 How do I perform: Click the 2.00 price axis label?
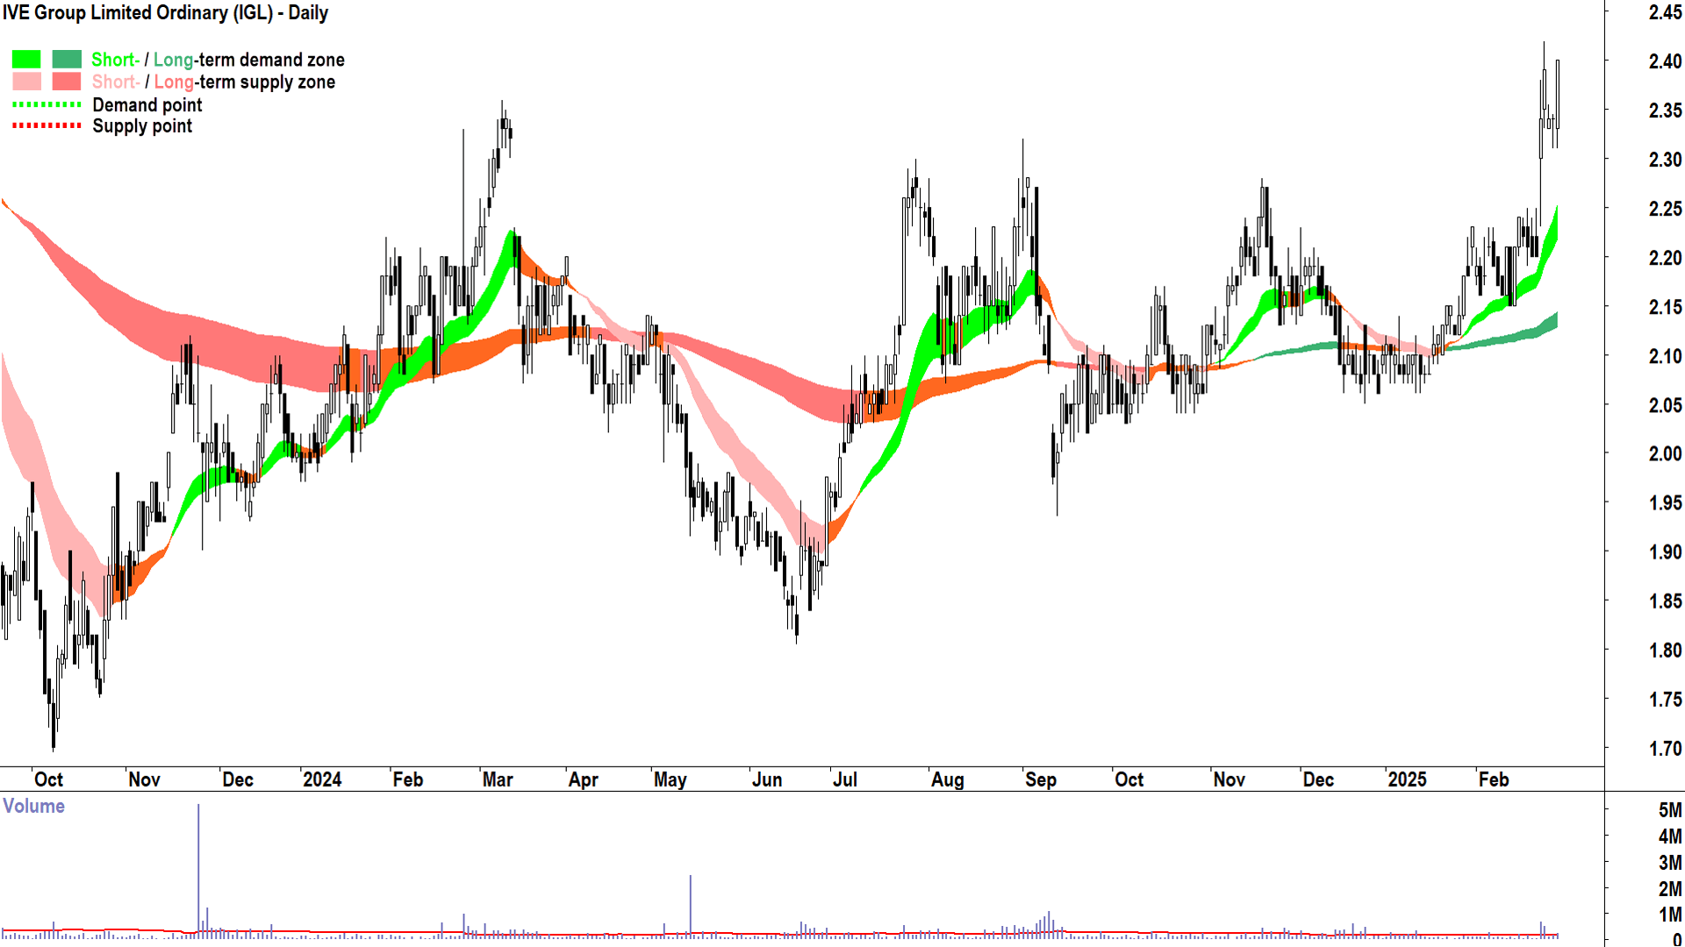click(1664, 453)
